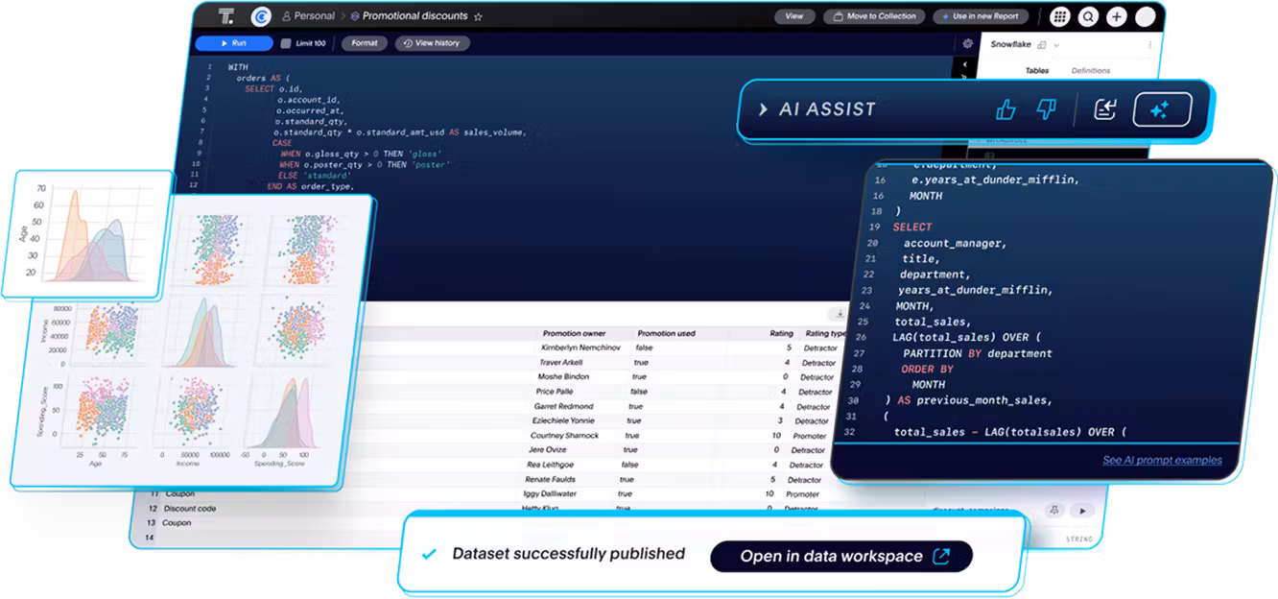
Task: Expand the AI ASSIST panel chevron
Action: (764, 109)
